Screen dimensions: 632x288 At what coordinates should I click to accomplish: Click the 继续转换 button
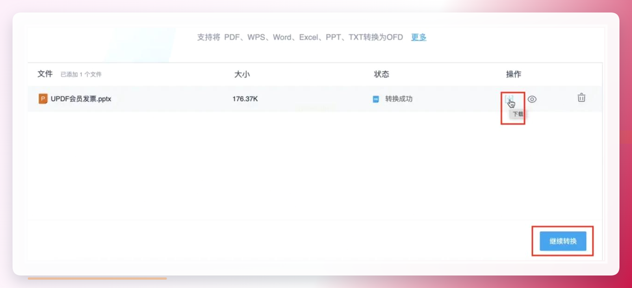(x=563, y=241)
